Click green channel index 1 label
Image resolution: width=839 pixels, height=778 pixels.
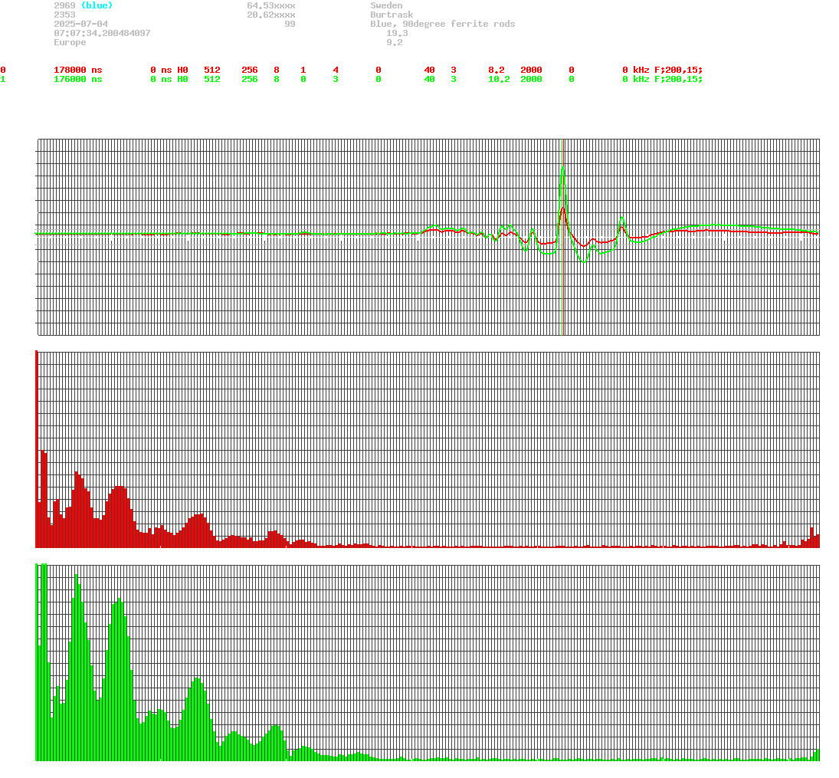pyautogui.click(x=3, y=79)
